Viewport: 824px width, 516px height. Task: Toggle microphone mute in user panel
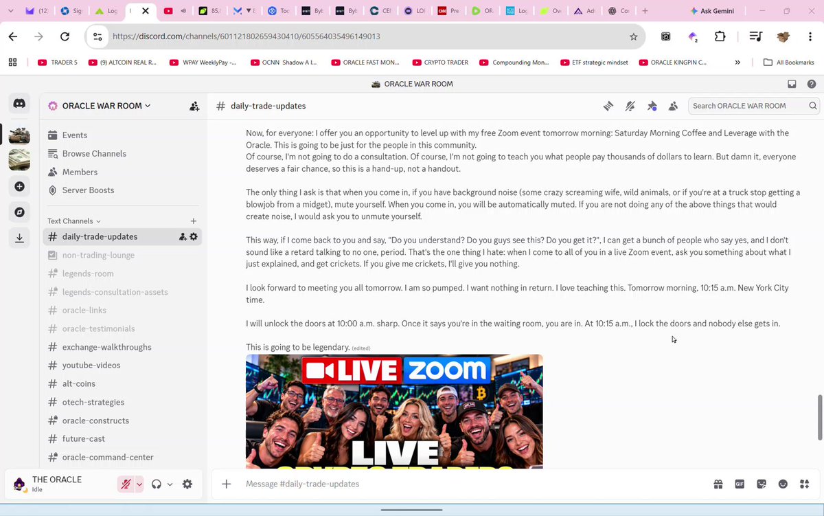point(126,484)
